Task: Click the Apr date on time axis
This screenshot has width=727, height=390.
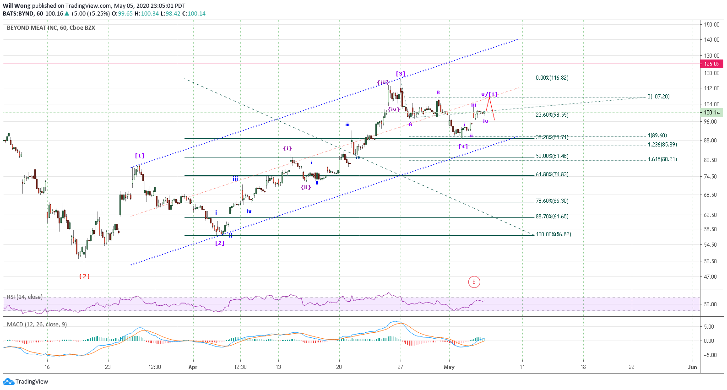Action: 193,367
